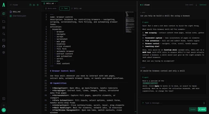The image size is (209, 114).
Task: Click the '- automate browser' keyword line
Action: [x=64, y=51]
